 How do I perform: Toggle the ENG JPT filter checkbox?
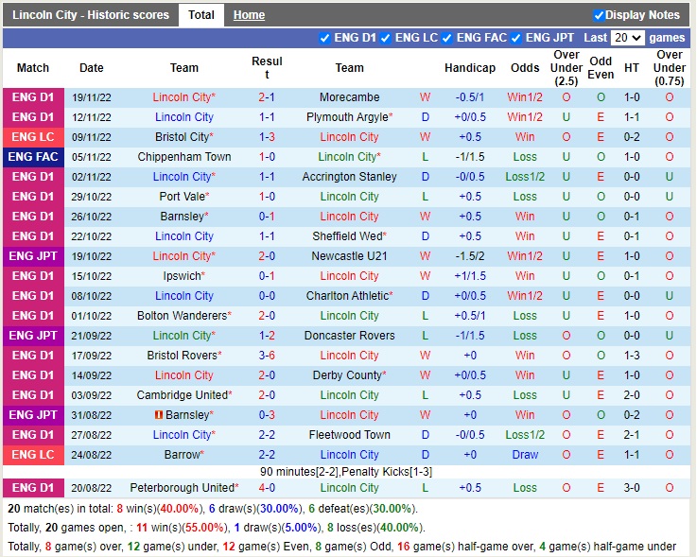[516, 39]
